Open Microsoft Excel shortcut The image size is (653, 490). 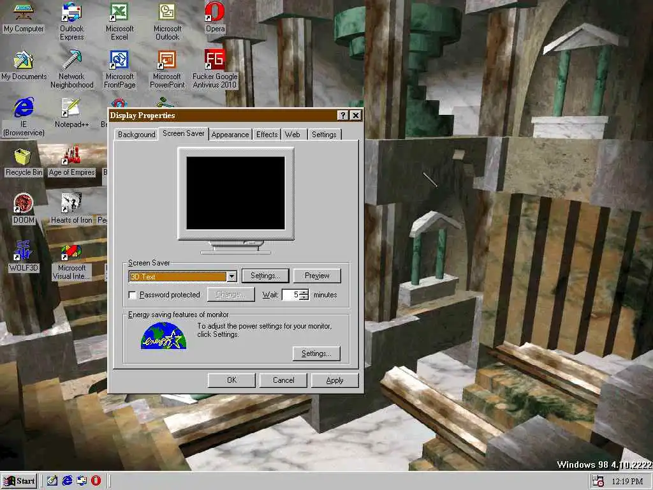click(119, 21)
